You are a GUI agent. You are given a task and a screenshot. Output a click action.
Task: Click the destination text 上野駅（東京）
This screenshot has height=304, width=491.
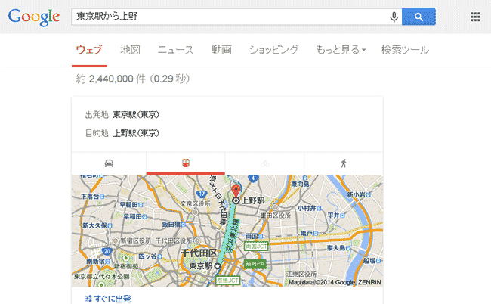click(x=136, y=133)
